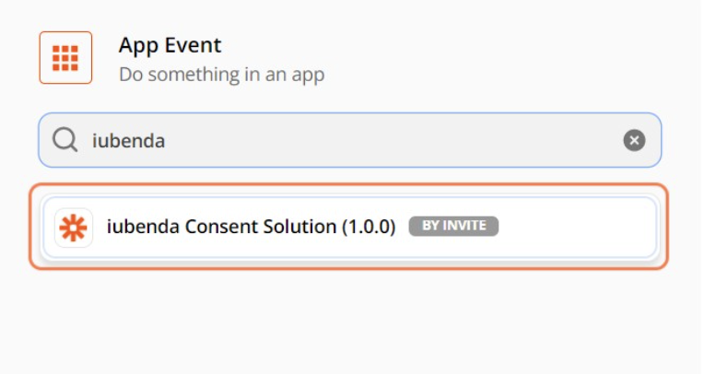Screen dimensions: 704x374
Task: Click the word 'iubenda' in the result row
Action: (138, 227)
